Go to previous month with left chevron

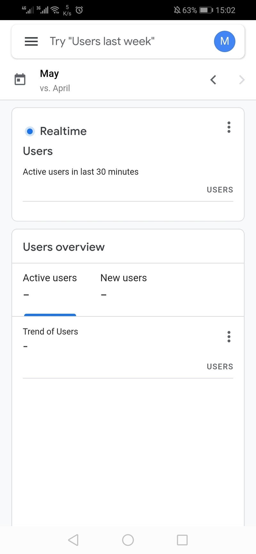[213, 80]
